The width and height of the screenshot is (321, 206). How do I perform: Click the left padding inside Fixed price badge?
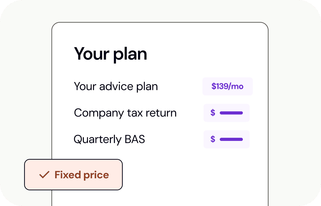[31, 175]
